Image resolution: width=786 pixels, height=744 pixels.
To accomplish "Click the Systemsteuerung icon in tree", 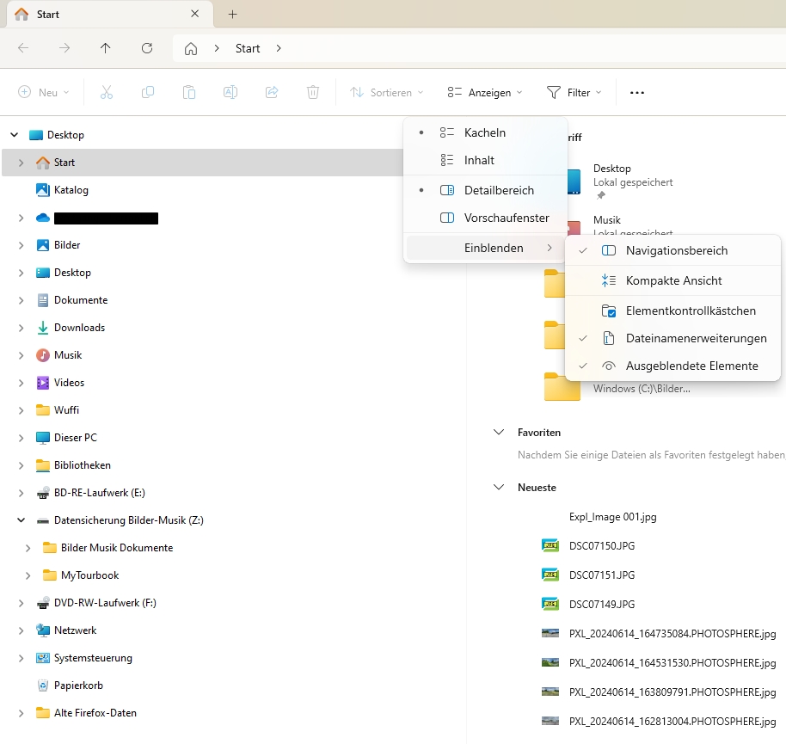I will coord(43,658).
